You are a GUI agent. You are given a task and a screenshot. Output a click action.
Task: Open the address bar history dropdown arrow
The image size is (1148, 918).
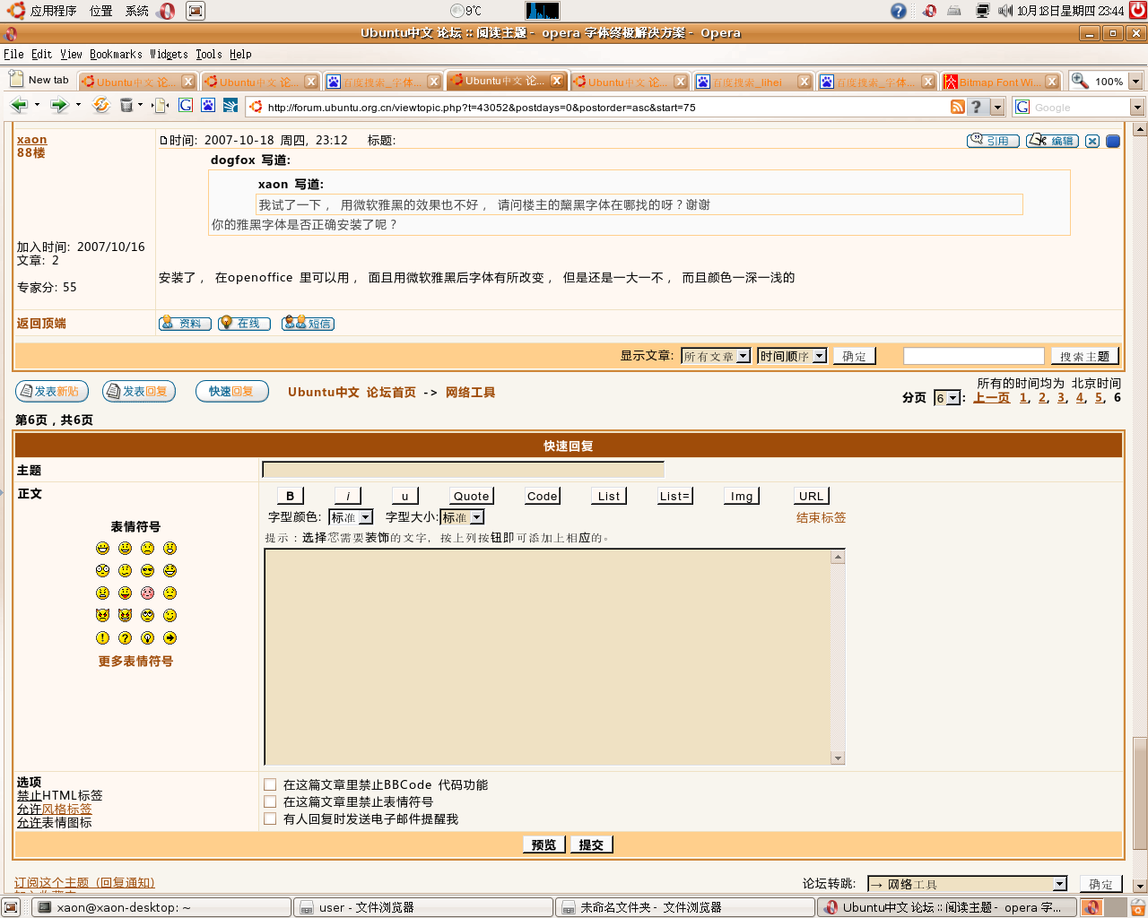tap(996, 107)
